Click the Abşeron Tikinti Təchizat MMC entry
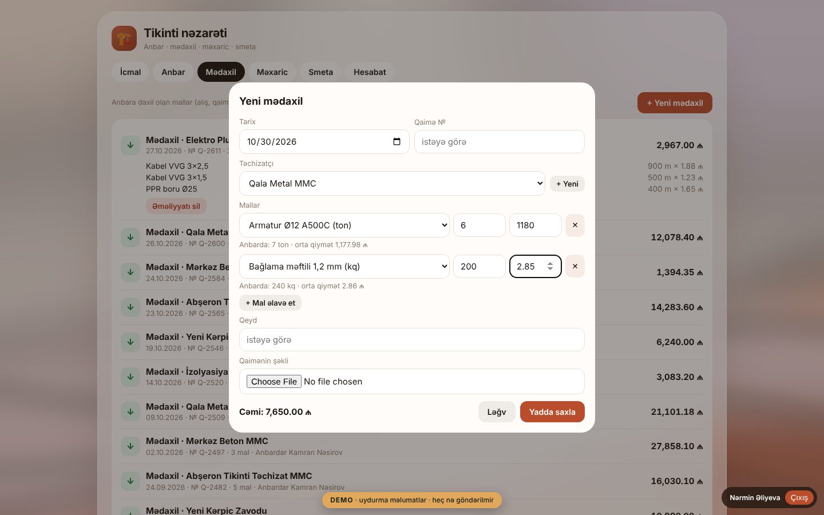The height and width of the screenshot is (515, 824). click(229, 476)
